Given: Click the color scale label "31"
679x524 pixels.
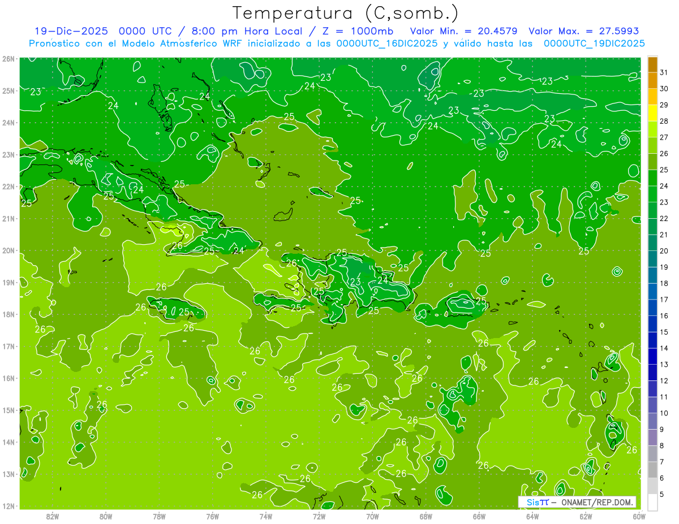Looking at the screenshot, I should [x=664, y=73].
